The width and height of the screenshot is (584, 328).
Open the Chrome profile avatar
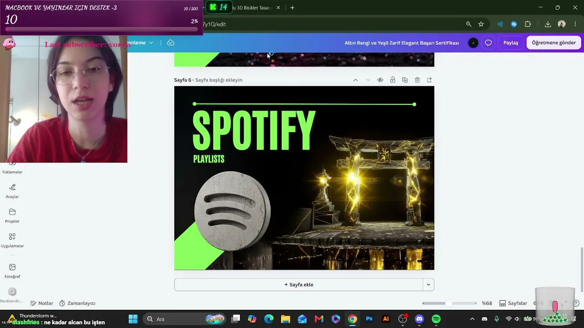[562, 24]
